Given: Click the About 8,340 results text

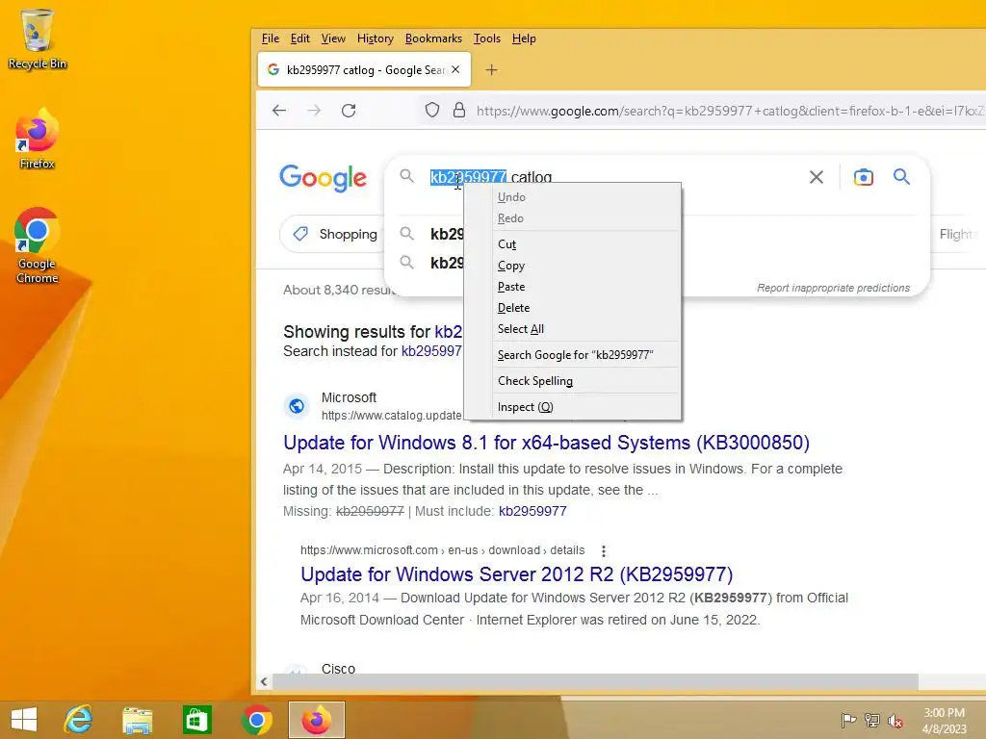Looking at the screenshot, I should tap(338, 290).
